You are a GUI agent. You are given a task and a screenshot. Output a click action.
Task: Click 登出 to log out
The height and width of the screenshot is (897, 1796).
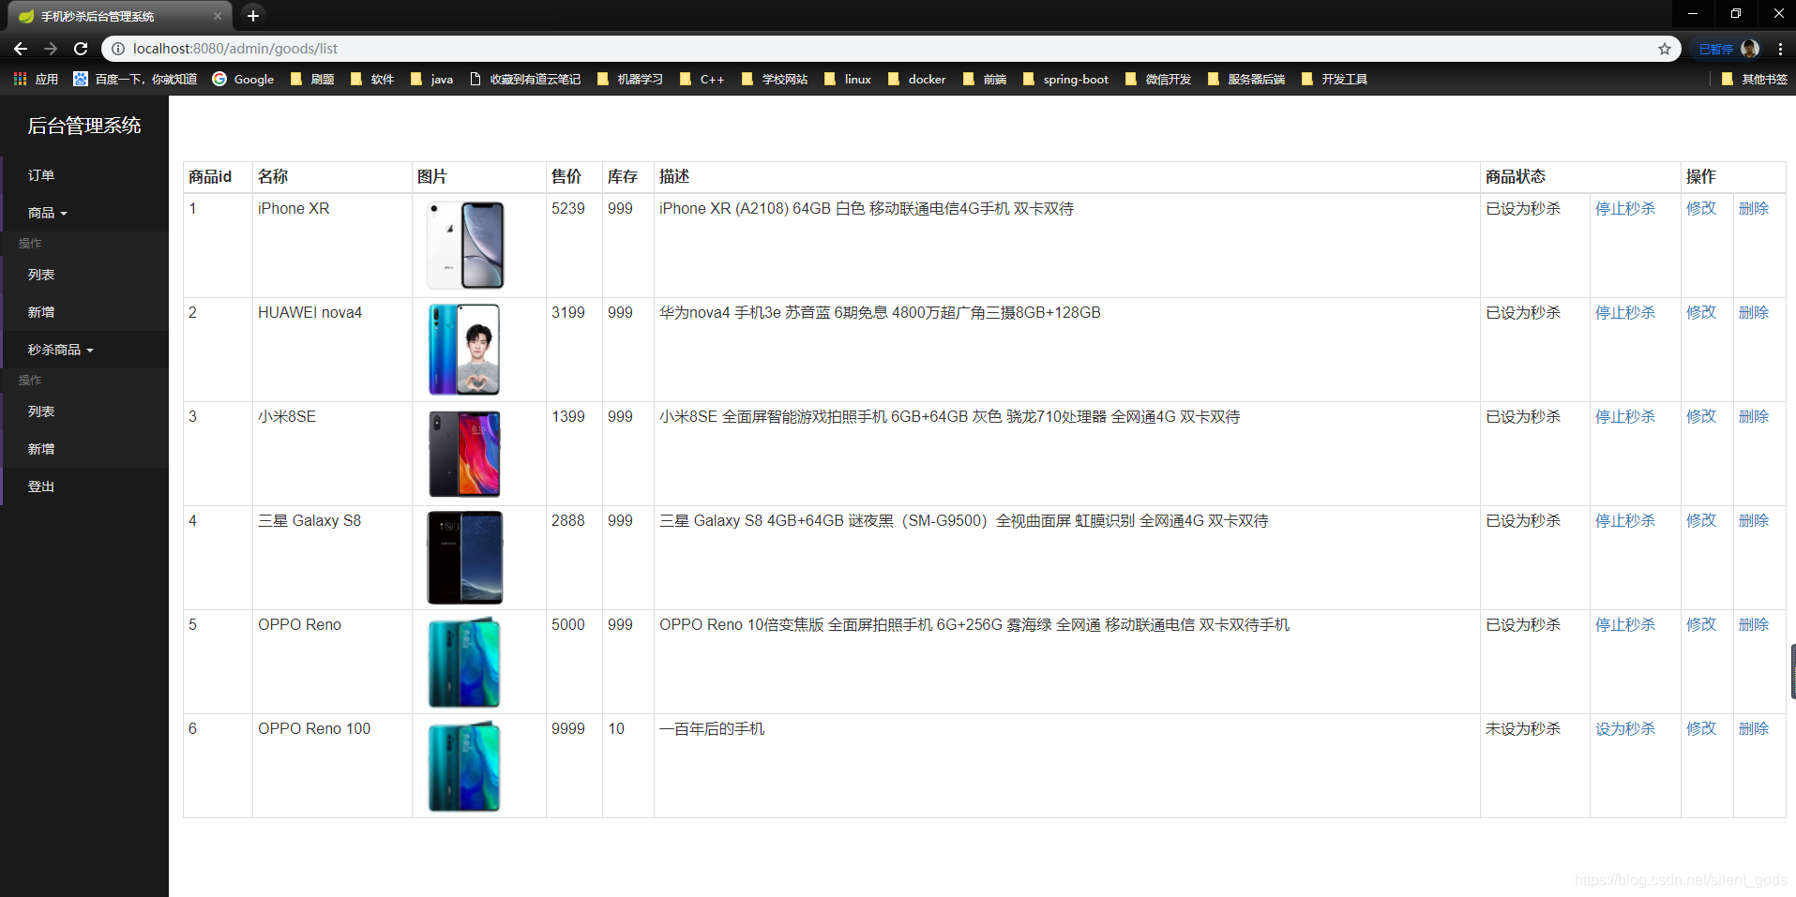(x=84, y=486)
